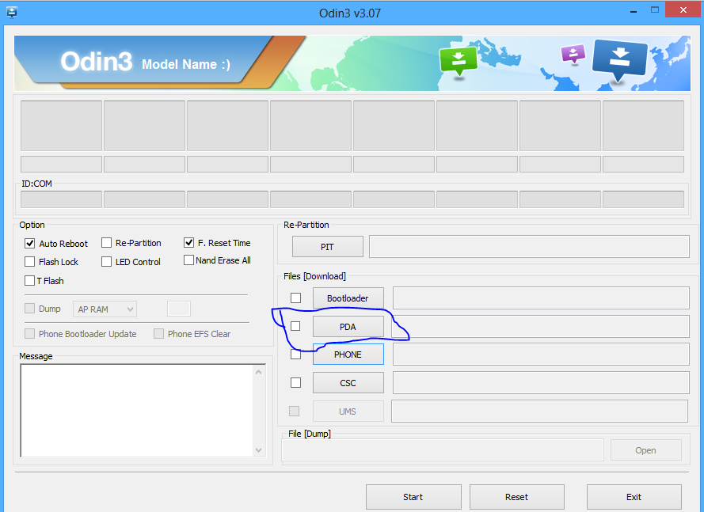The height and width of the screenshot is (512, 704).
Task: Click the PIT file path field
Action: pyautogui.click(x=529, y=247)
